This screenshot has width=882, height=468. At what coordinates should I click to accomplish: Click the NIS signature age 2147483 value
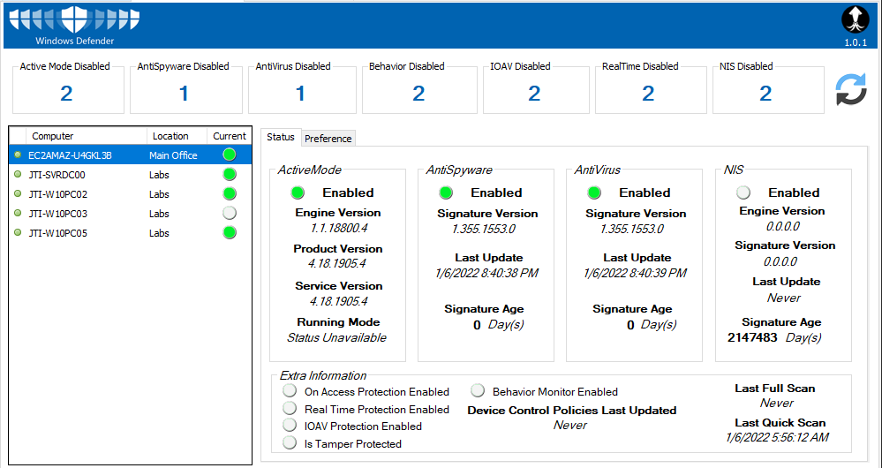752,337
